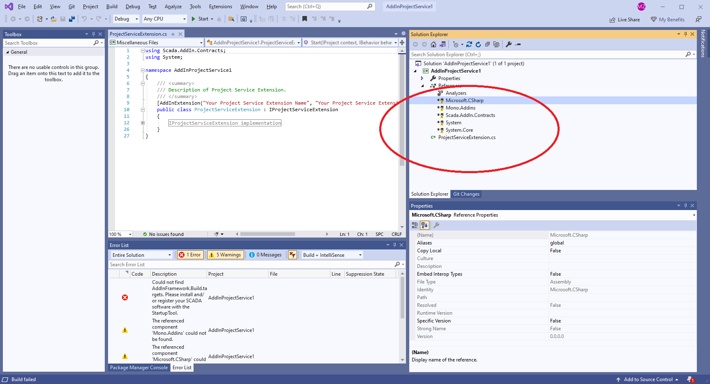Viewport: 710px width, 384px height.
Task: Refresh the Solution Explorer
Action: click(x=478, y=44)
